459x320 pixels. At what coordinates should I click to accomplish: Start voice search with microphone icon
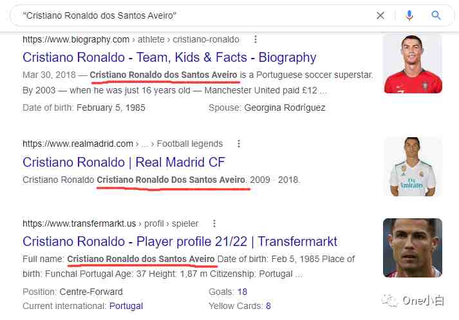coord(409,15)
